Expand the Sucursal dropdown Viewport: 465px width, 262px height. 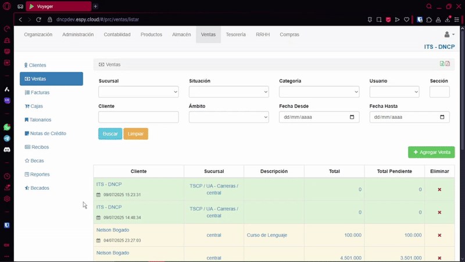tap(138, 92)
